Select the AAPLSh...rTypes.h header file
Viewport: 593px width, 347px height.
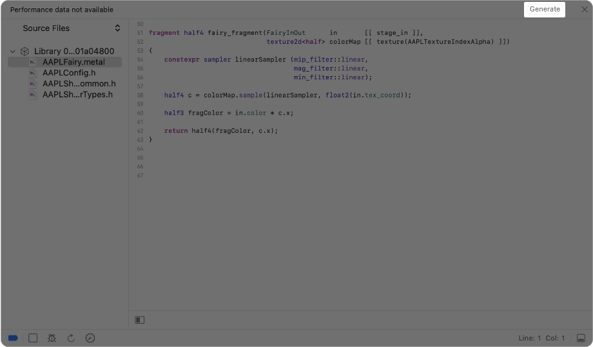(x=77, y=95)
